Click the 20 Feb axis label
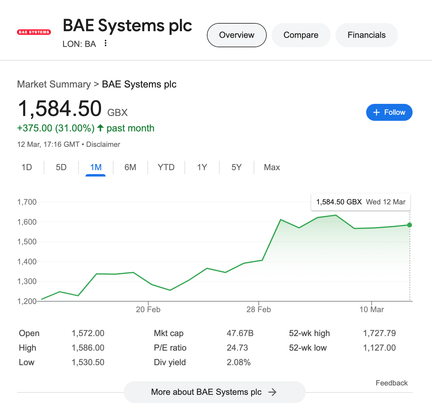This screenshot has width=432, height=413. [x=148, y=309]
